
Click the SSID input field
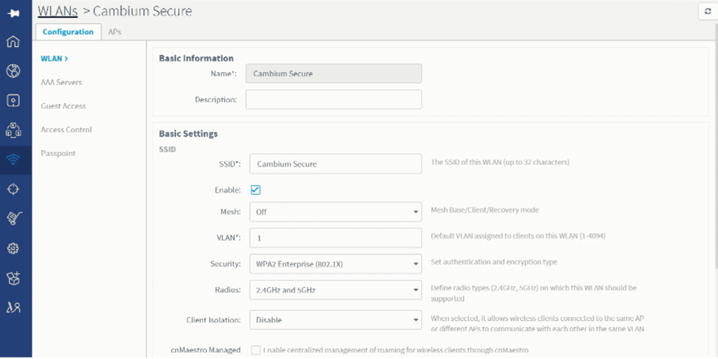[336, 164]
